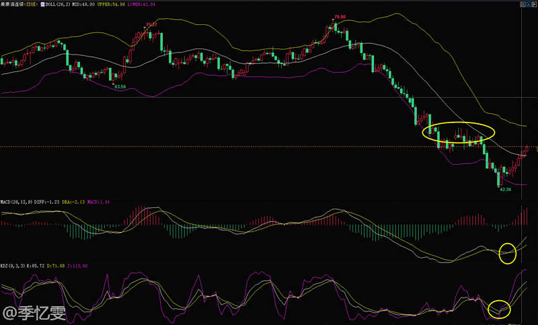Open the 日线 period selector
Screen dimensions: 538x325
[28, 4]
